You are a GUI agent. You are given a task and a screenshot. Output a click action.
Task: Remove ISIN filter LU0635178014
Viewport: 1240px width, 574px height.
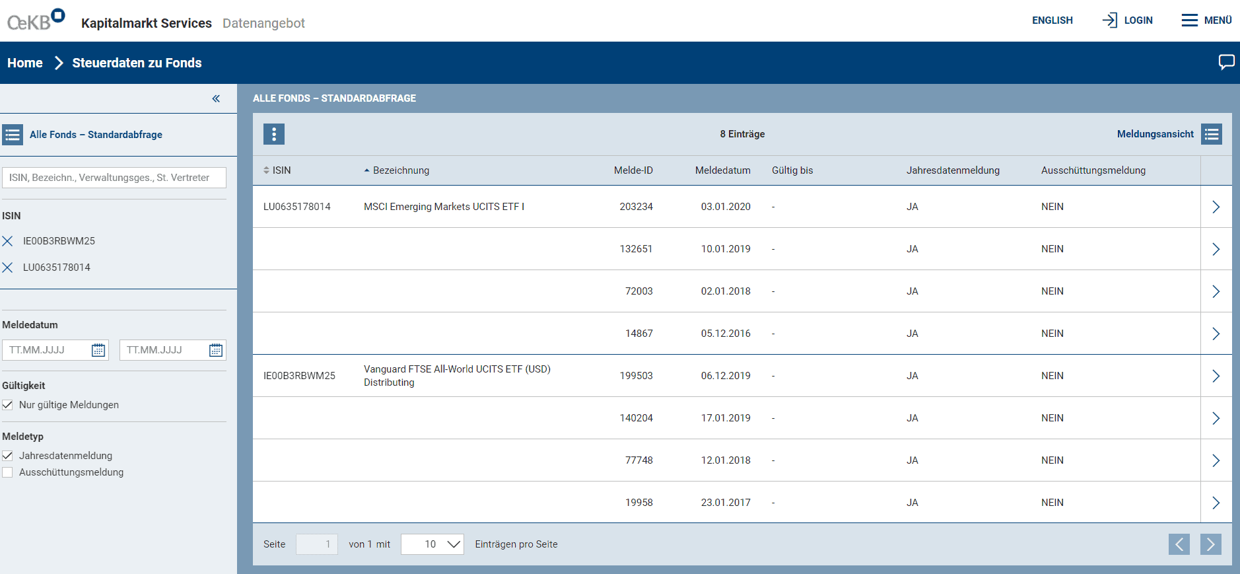tap(8, 268)
